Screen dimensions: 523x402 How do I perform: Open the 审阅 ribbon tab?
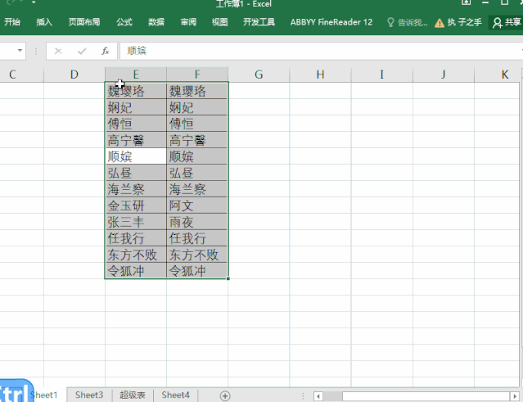188,22
